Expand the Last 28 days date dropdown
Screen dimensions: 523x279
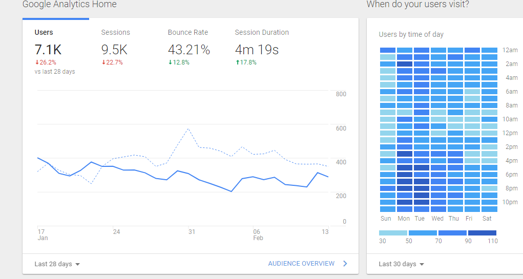point(57,264)
